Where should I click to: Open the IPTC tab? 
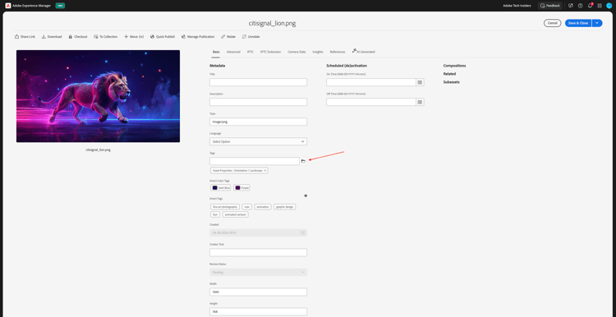251,52
